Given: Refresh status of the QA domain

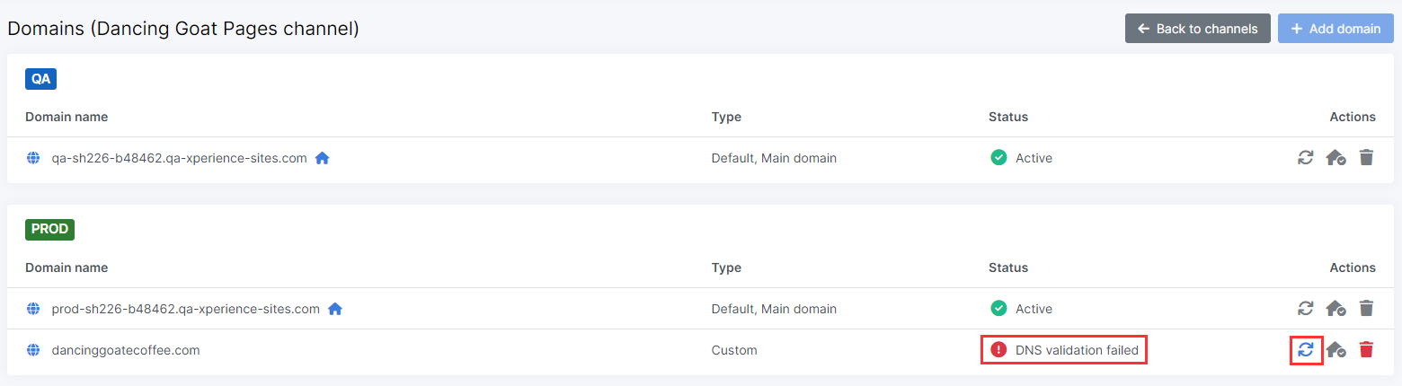Looking at the screenshot, I should (x=1306, y=158).
